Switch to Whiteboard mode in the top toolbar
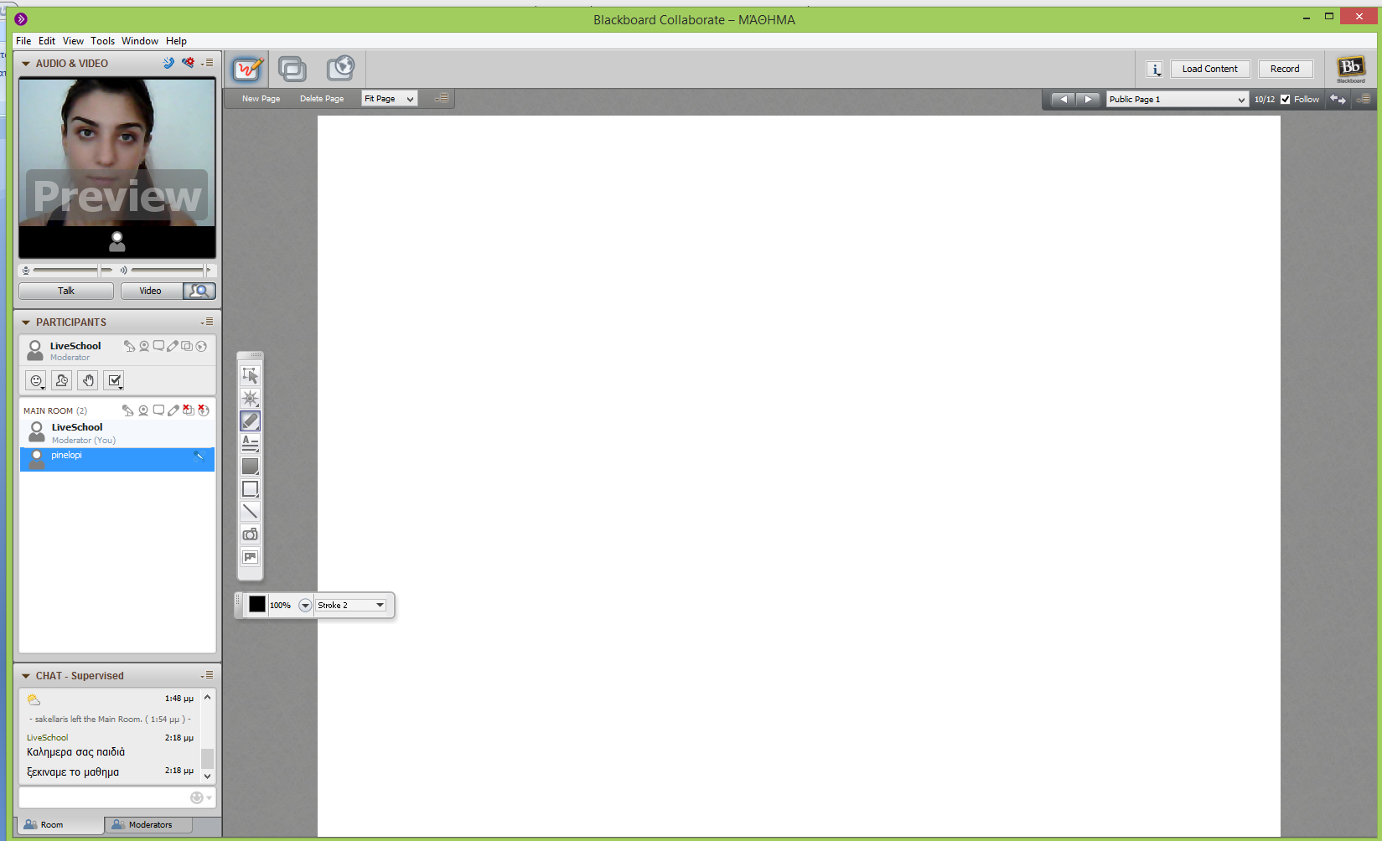 click(248, 69)
